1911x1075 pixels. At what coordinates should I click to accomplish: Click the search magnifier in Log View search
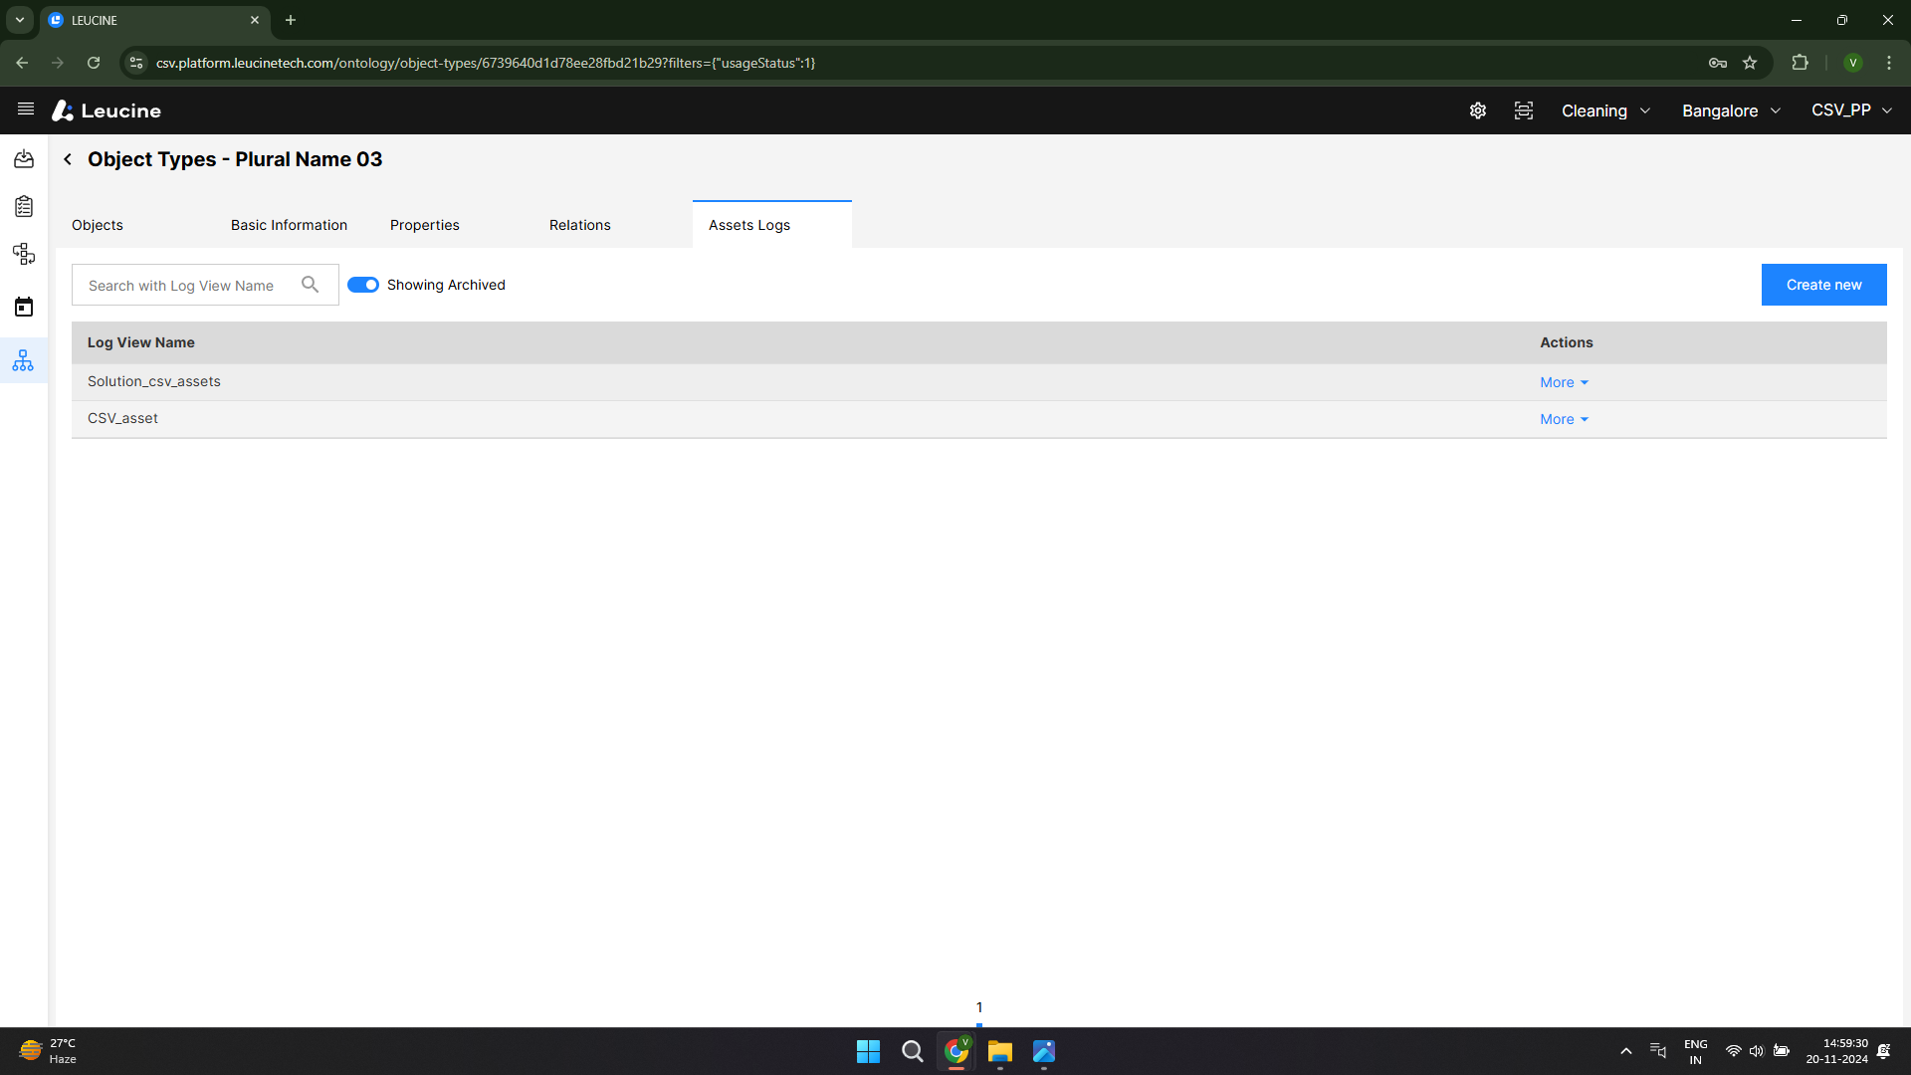tap(311, 285)
